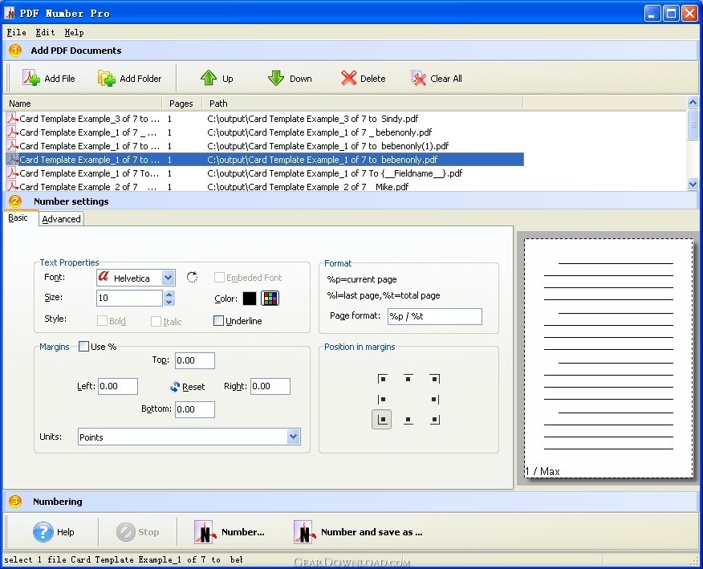Screen dimensions: 703x569
Task: Click the PDF icon of the Mike.pdf row
Action: coord(12,186)
